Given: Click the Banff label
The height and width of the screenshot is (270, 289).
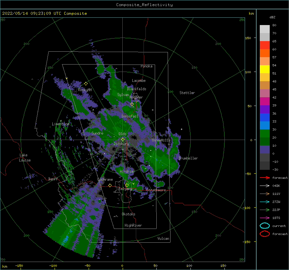Looking at the screenshot, I should (x=53, y=179).
